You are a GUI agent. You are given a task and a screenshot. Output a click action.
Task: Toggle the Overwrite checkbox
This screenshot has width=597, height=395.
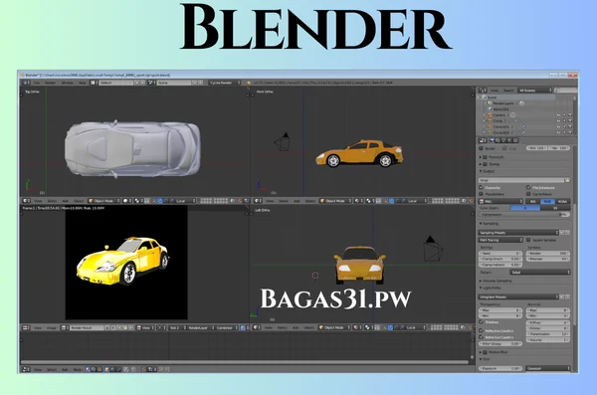click(482, 187)
